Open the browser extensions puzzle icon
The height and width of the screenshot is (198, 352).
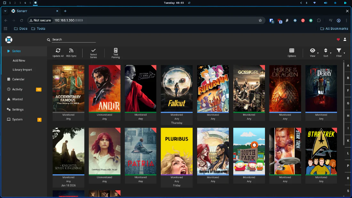319,20
